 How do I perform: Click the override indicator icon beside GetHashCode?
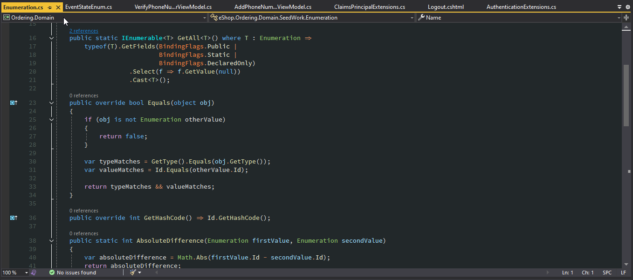click(14, 218)
